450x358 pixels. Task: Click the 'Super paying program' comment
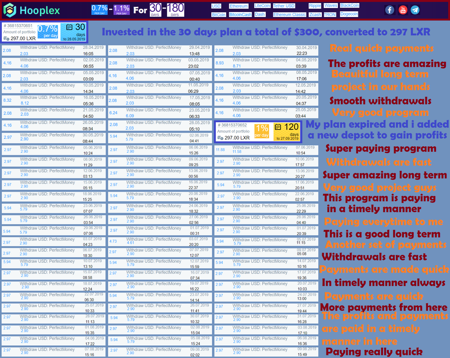(381, 149)
